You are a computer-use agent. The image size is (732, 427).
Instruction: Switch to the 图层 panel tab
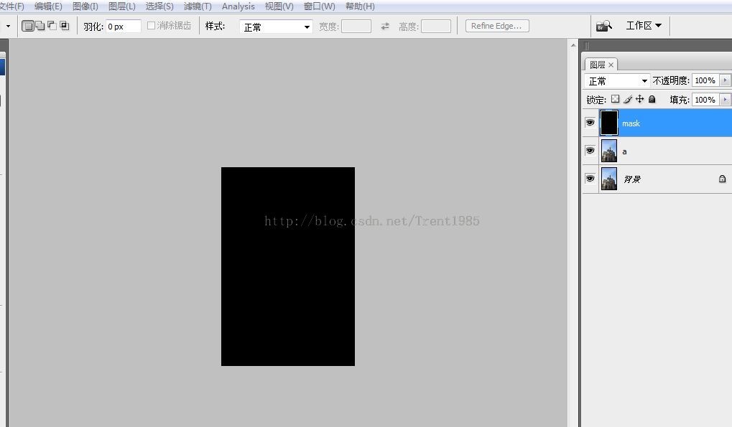(x=597, y=65)
